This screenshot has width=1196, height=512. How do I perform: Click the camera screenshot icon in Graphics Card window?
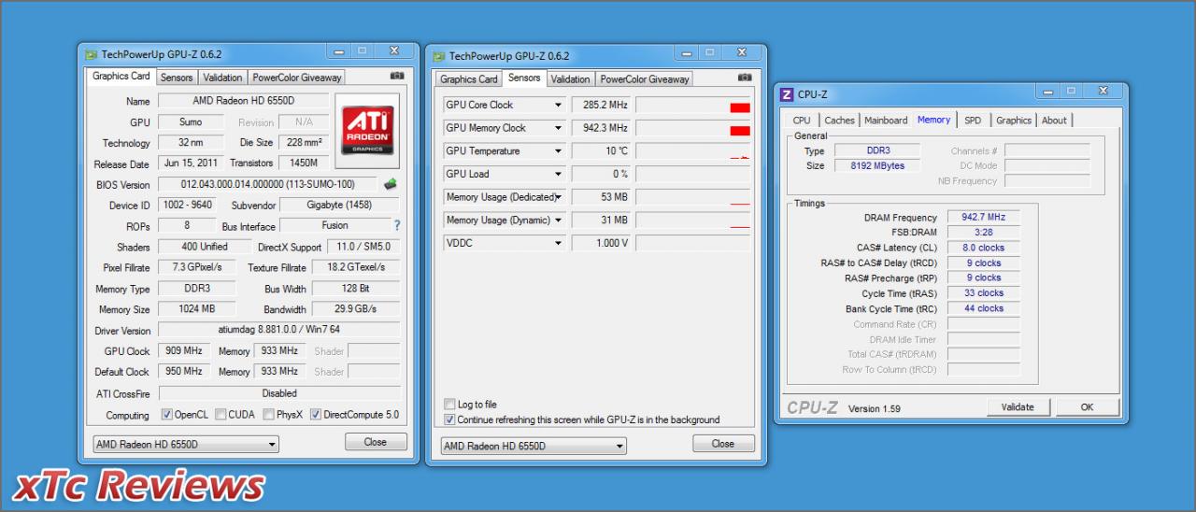point(397,76)
